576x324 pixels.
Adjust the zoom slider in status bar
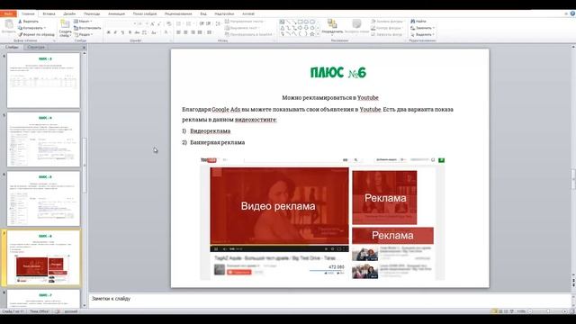547,311
